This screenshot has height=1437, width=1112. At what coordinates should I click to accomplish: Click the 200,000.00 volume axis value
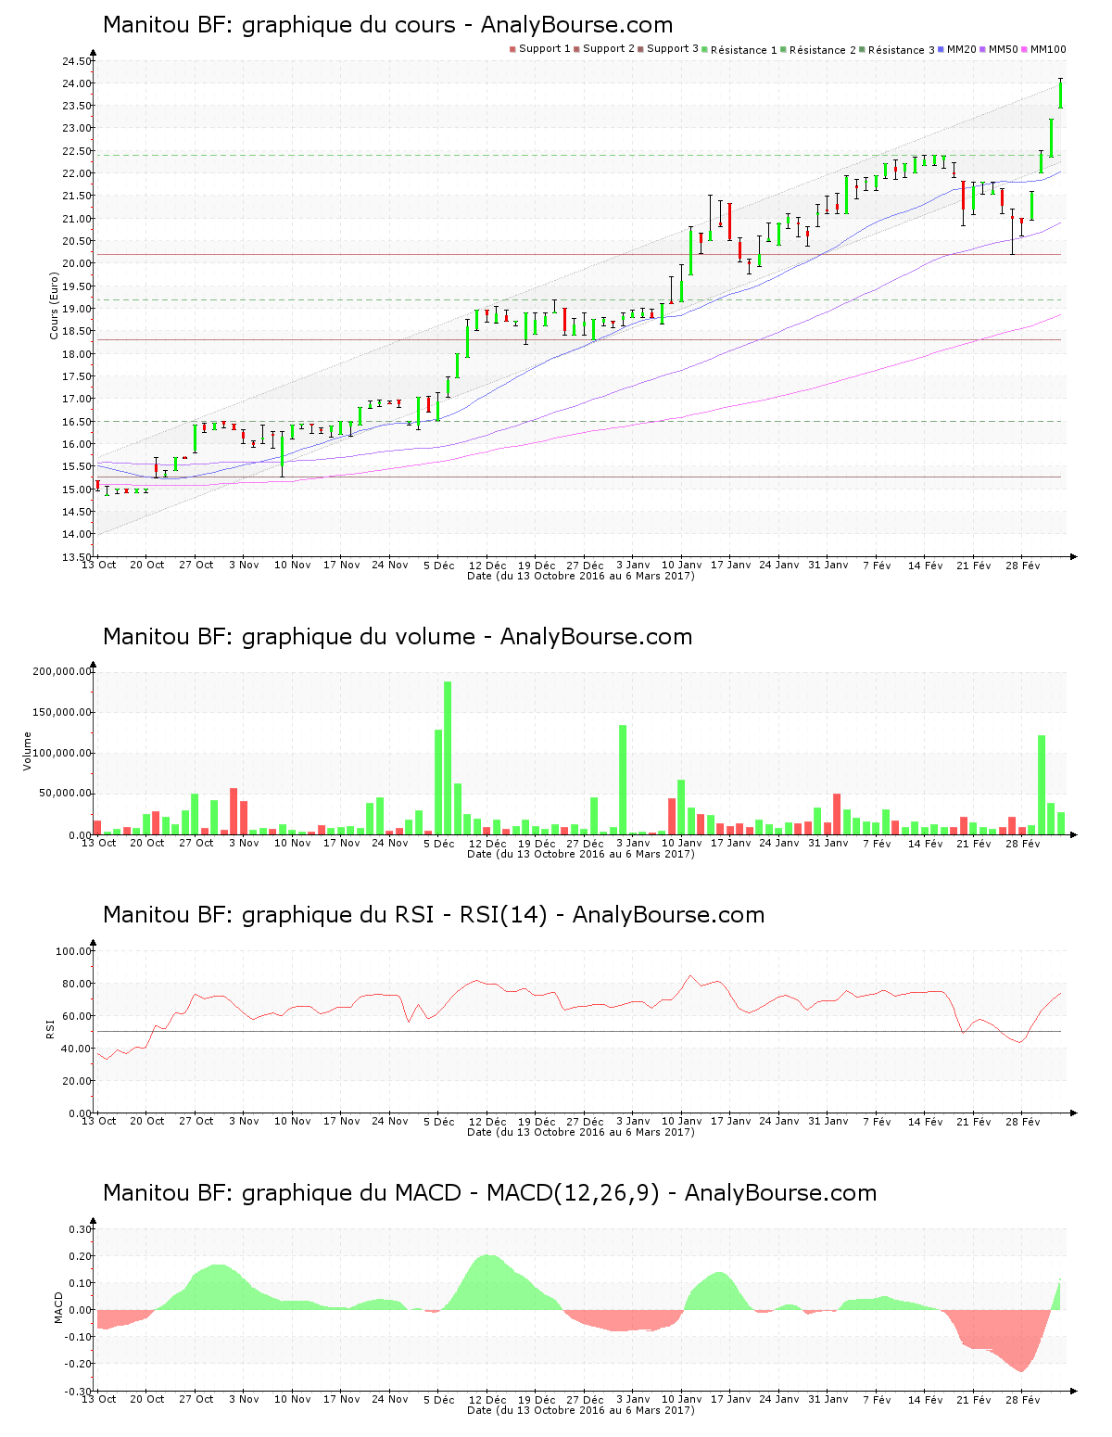(x=62, y=671)
